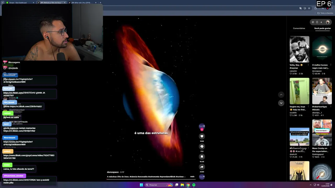The width and height of the screenshot is (335, 188).
Task: Switch to the Nebulosa Olho de Deus tab
Action: tap(51, 3)
